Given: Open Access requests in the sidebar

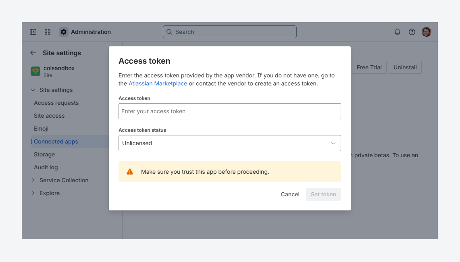Looking at the screenshot, I should [x=56, y=103].
